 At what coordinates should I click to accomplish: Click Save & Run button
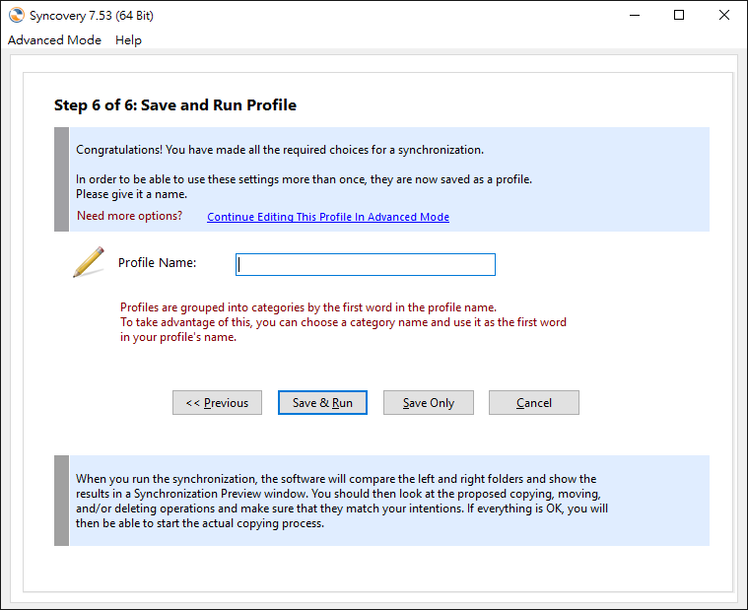click(322, 403)
